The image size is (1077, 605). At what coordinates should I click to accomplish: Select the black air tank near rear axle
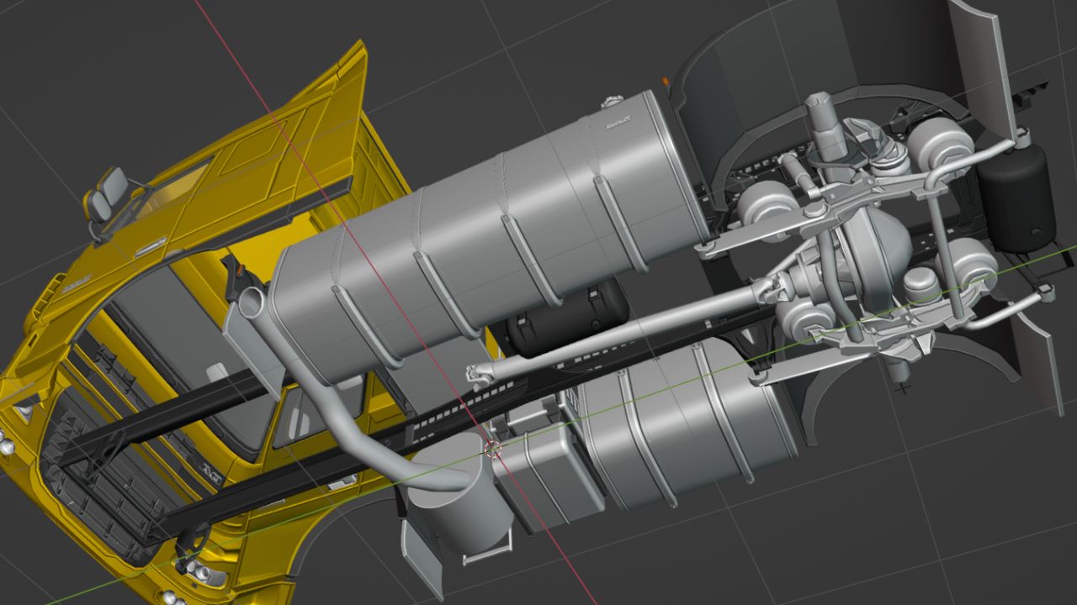[1016, 197]
